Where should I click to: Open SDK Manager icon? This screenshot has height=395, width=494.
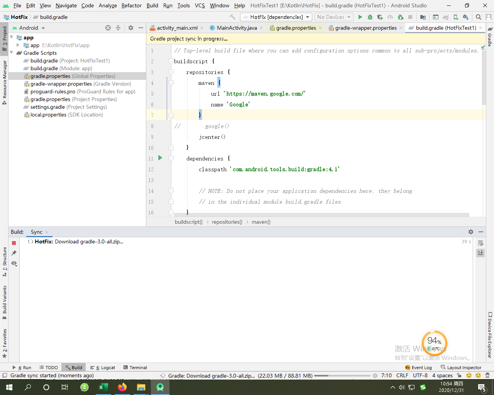pyautogui.click(x=466, y=17)
